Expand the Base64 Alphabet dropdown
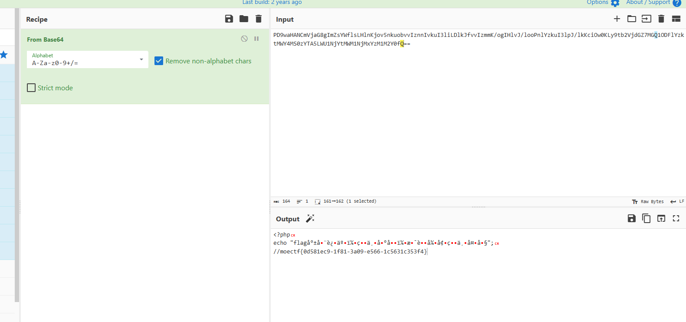This screenshot has width=686, height=322. (x=141, y=59)
